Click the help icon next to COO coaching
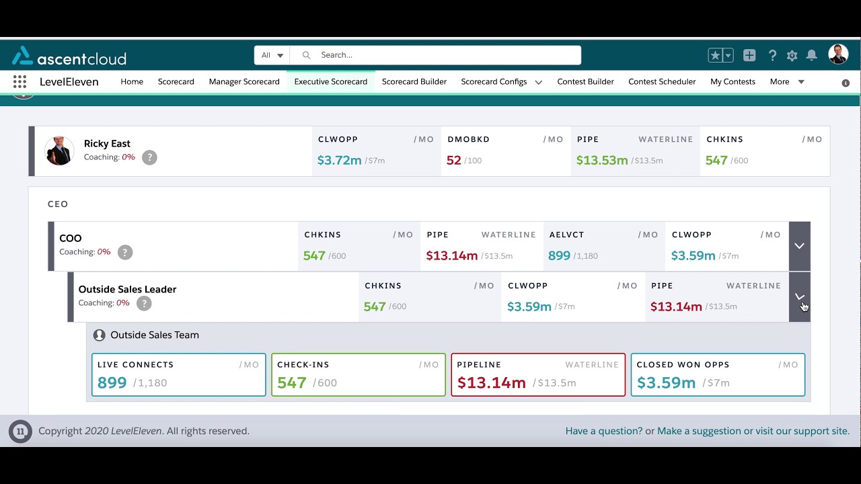 click(x=125, y=252)
